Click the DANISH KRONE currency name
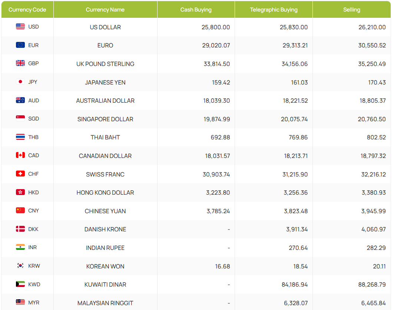The image size is (394, 310). [x=105, y=230]
